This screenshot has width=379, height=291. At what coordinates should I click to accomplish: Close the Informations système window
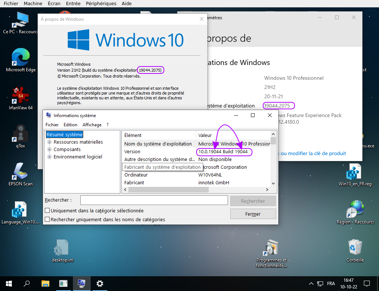click(270, 115)
